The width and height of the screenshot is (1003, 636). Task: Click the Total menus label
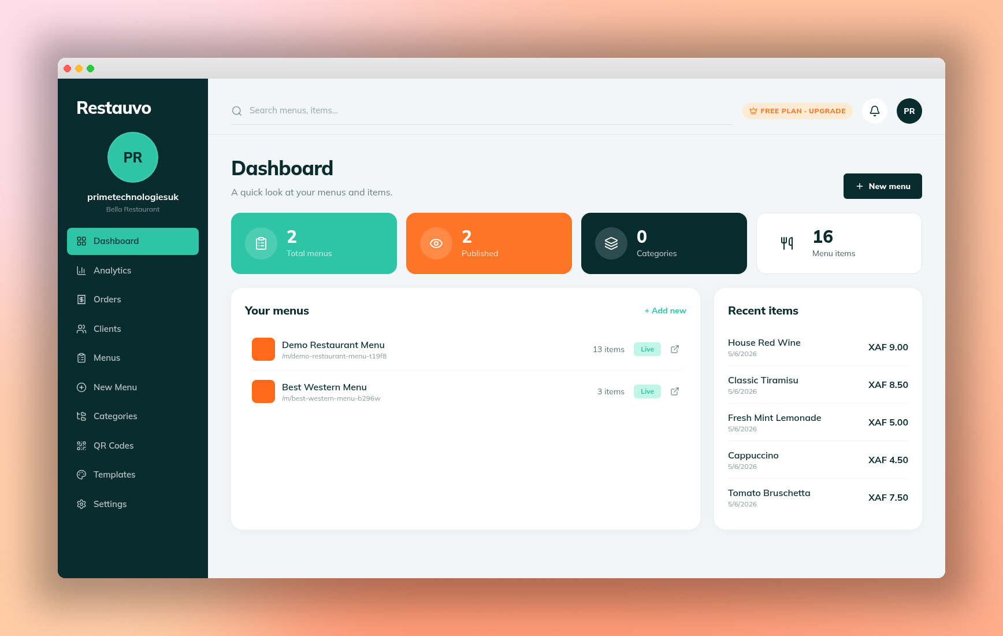click(309, 254)
